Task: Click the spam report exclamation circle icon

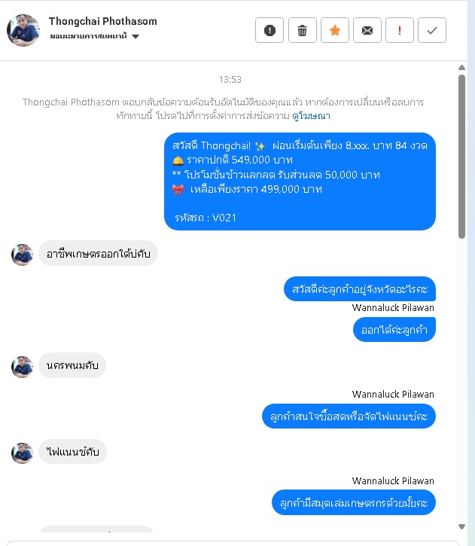Action: point(269,30)
